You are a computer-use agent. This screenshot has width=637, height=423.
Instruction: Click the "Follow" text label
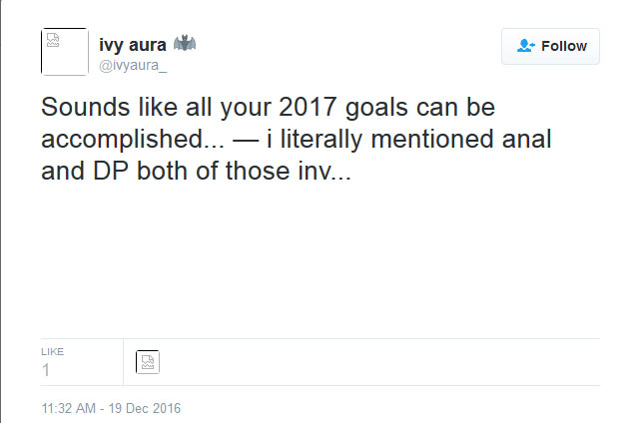[563, 46]
